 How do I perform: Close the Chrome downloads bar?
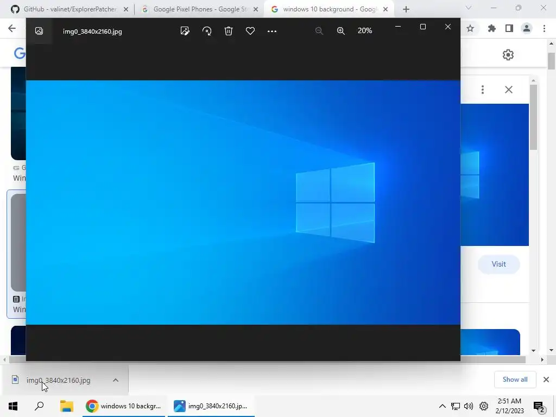[x=546, y=380]
